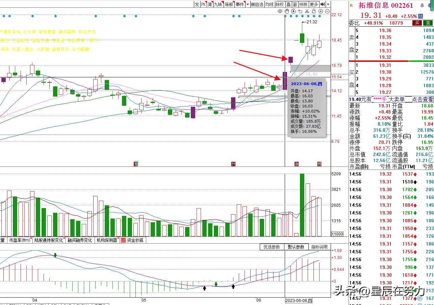The width and height of the screenshot is (434, 305).
Task: Click the green 卖 sell button
Action: pyautogui.click(x=428, y=23)
